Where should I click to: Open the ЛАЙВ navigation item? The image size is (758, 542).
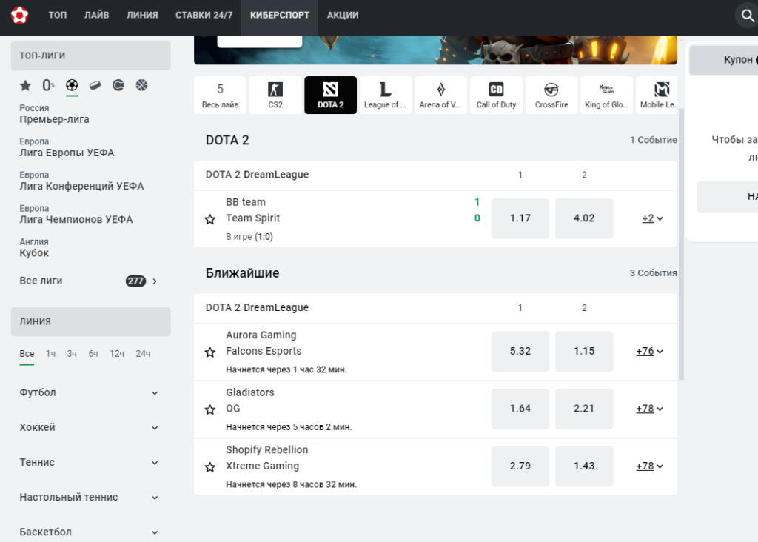pyautogui.click(x=97, y=15)
